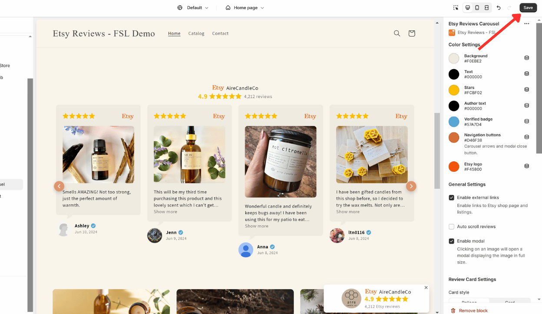The image size is (542, 314).
Task: Connect dynamic source for Text color
Action: 527,74
